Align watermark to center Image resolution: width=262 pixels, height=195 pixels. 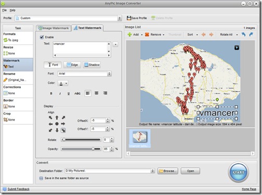coord(57,124)
